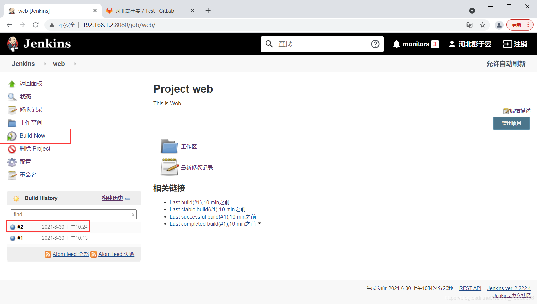Click the Build History sun weather icon
The width and height of the screenshot is (537, 304).
[16, 198]
